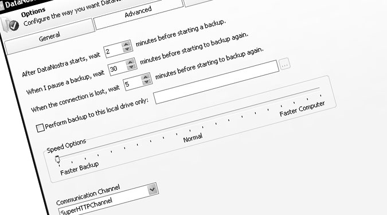Open the browse ellipsis button
Image resolution: width=387 pixels, height=215 pixels.
coord(284,64)
